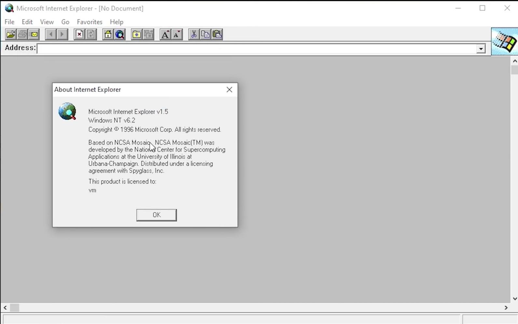Go back with the left arrow icon

(50, 34)
